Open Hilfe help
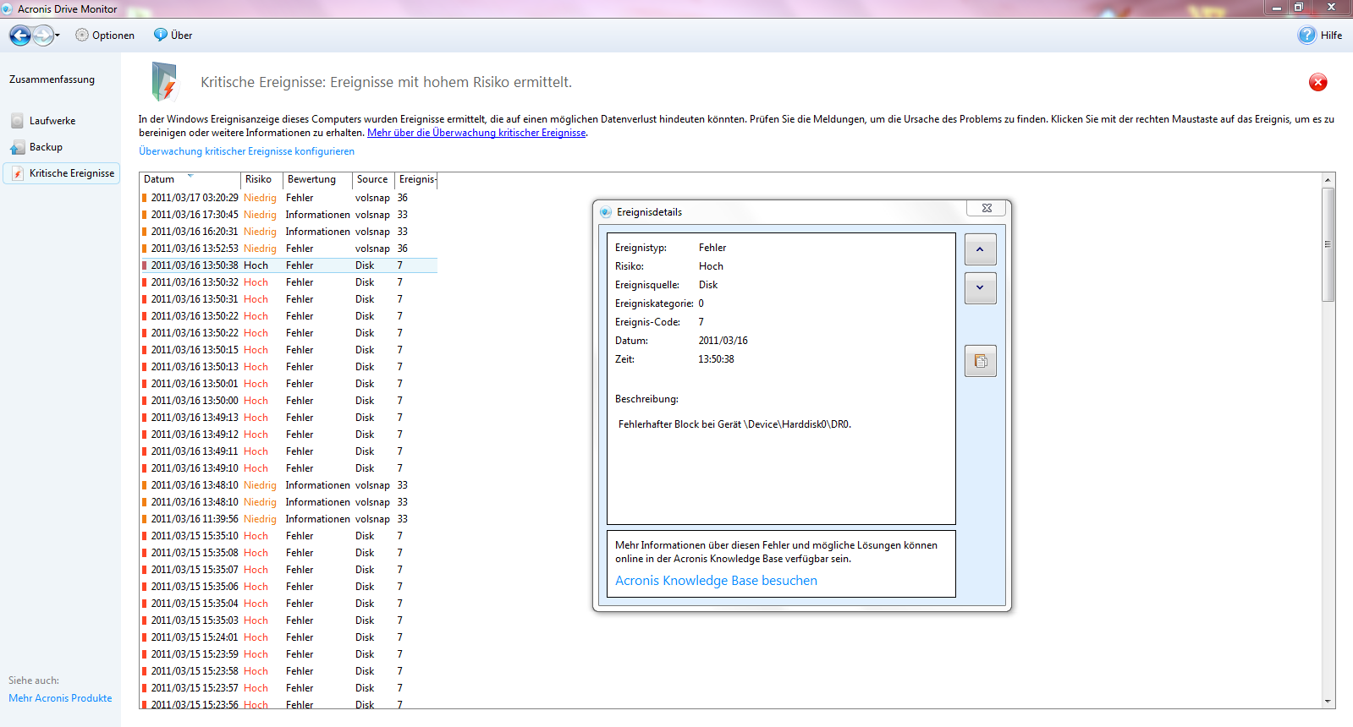 click(1320, 36)
